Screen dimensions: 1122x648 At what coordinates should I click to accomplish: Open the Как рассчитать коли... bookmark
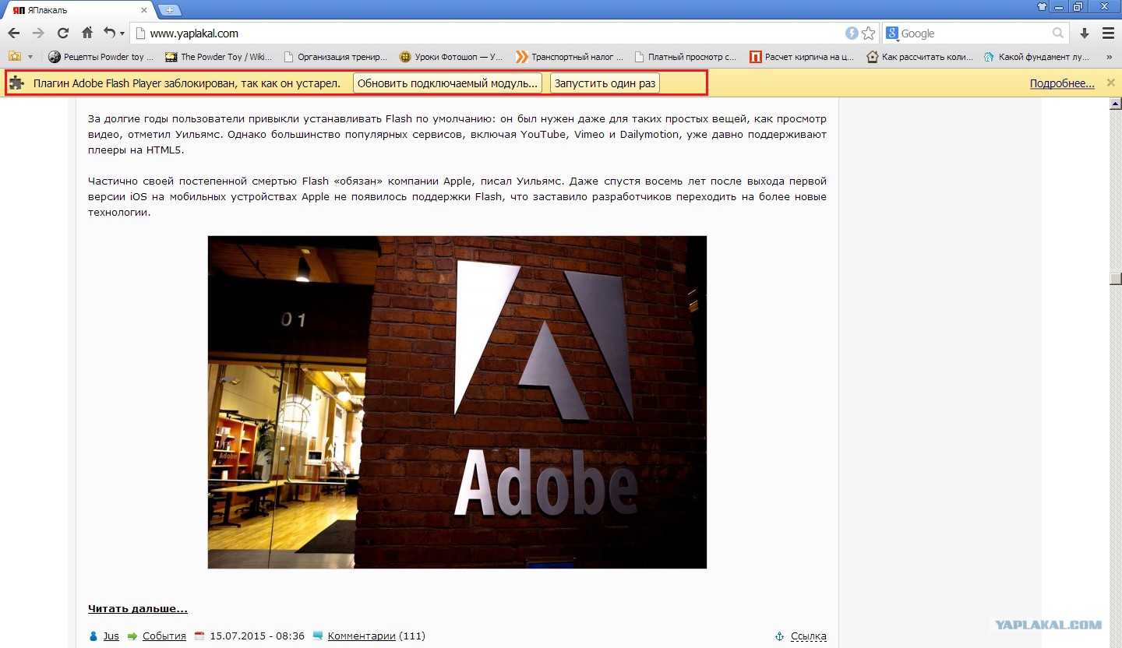click(919, 57)
